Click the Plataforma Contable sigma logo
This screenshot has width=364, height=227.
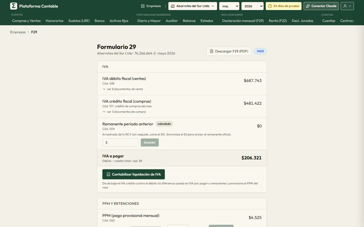click(14, 6)
